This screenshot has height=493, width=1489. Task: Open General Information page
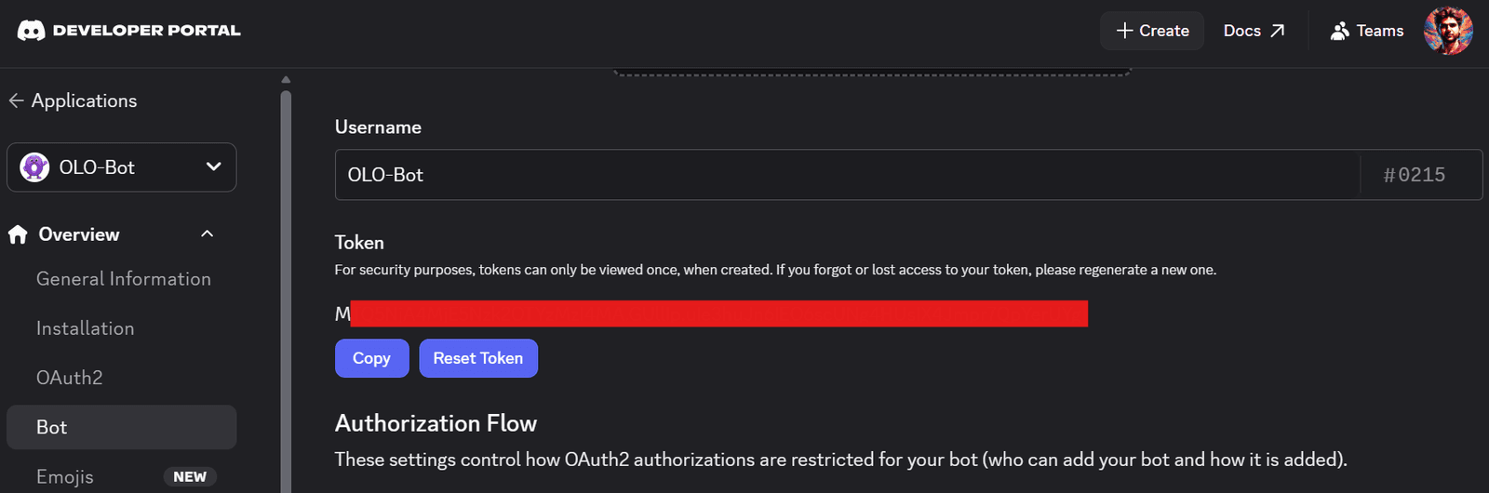(124, 279)
